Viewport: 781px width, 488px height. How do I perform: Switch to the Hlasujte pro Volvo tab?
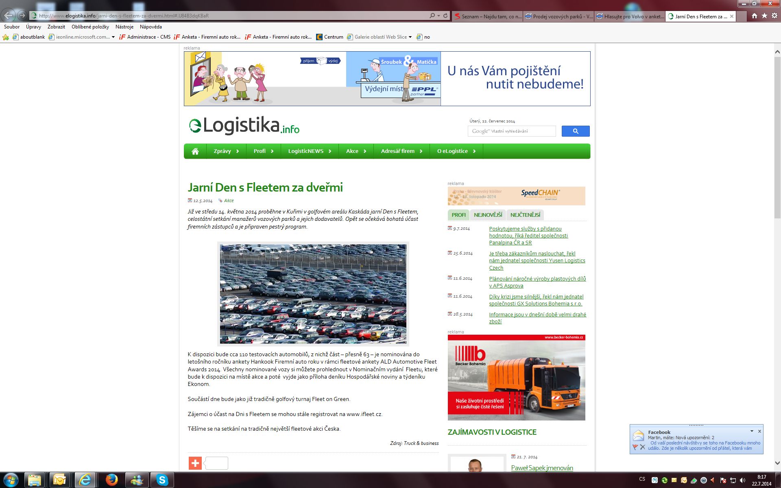(630, 16)
